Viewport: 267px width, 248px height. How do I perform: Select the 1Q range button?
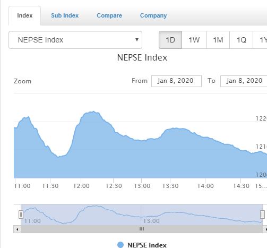point(241,40)
